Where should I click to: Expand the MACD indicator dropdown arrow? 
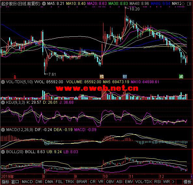pyautogui.click(x=3, y=130)
